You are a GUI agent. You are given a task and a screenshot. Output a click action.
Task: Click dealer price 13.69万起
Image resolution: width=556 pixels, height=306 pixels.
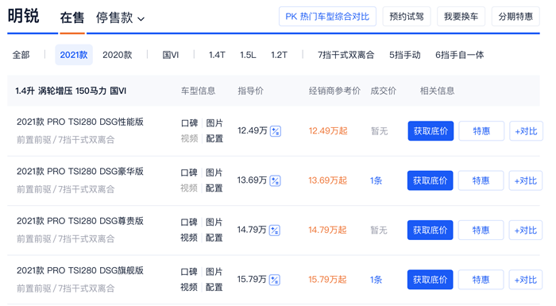tap(327, 180)
